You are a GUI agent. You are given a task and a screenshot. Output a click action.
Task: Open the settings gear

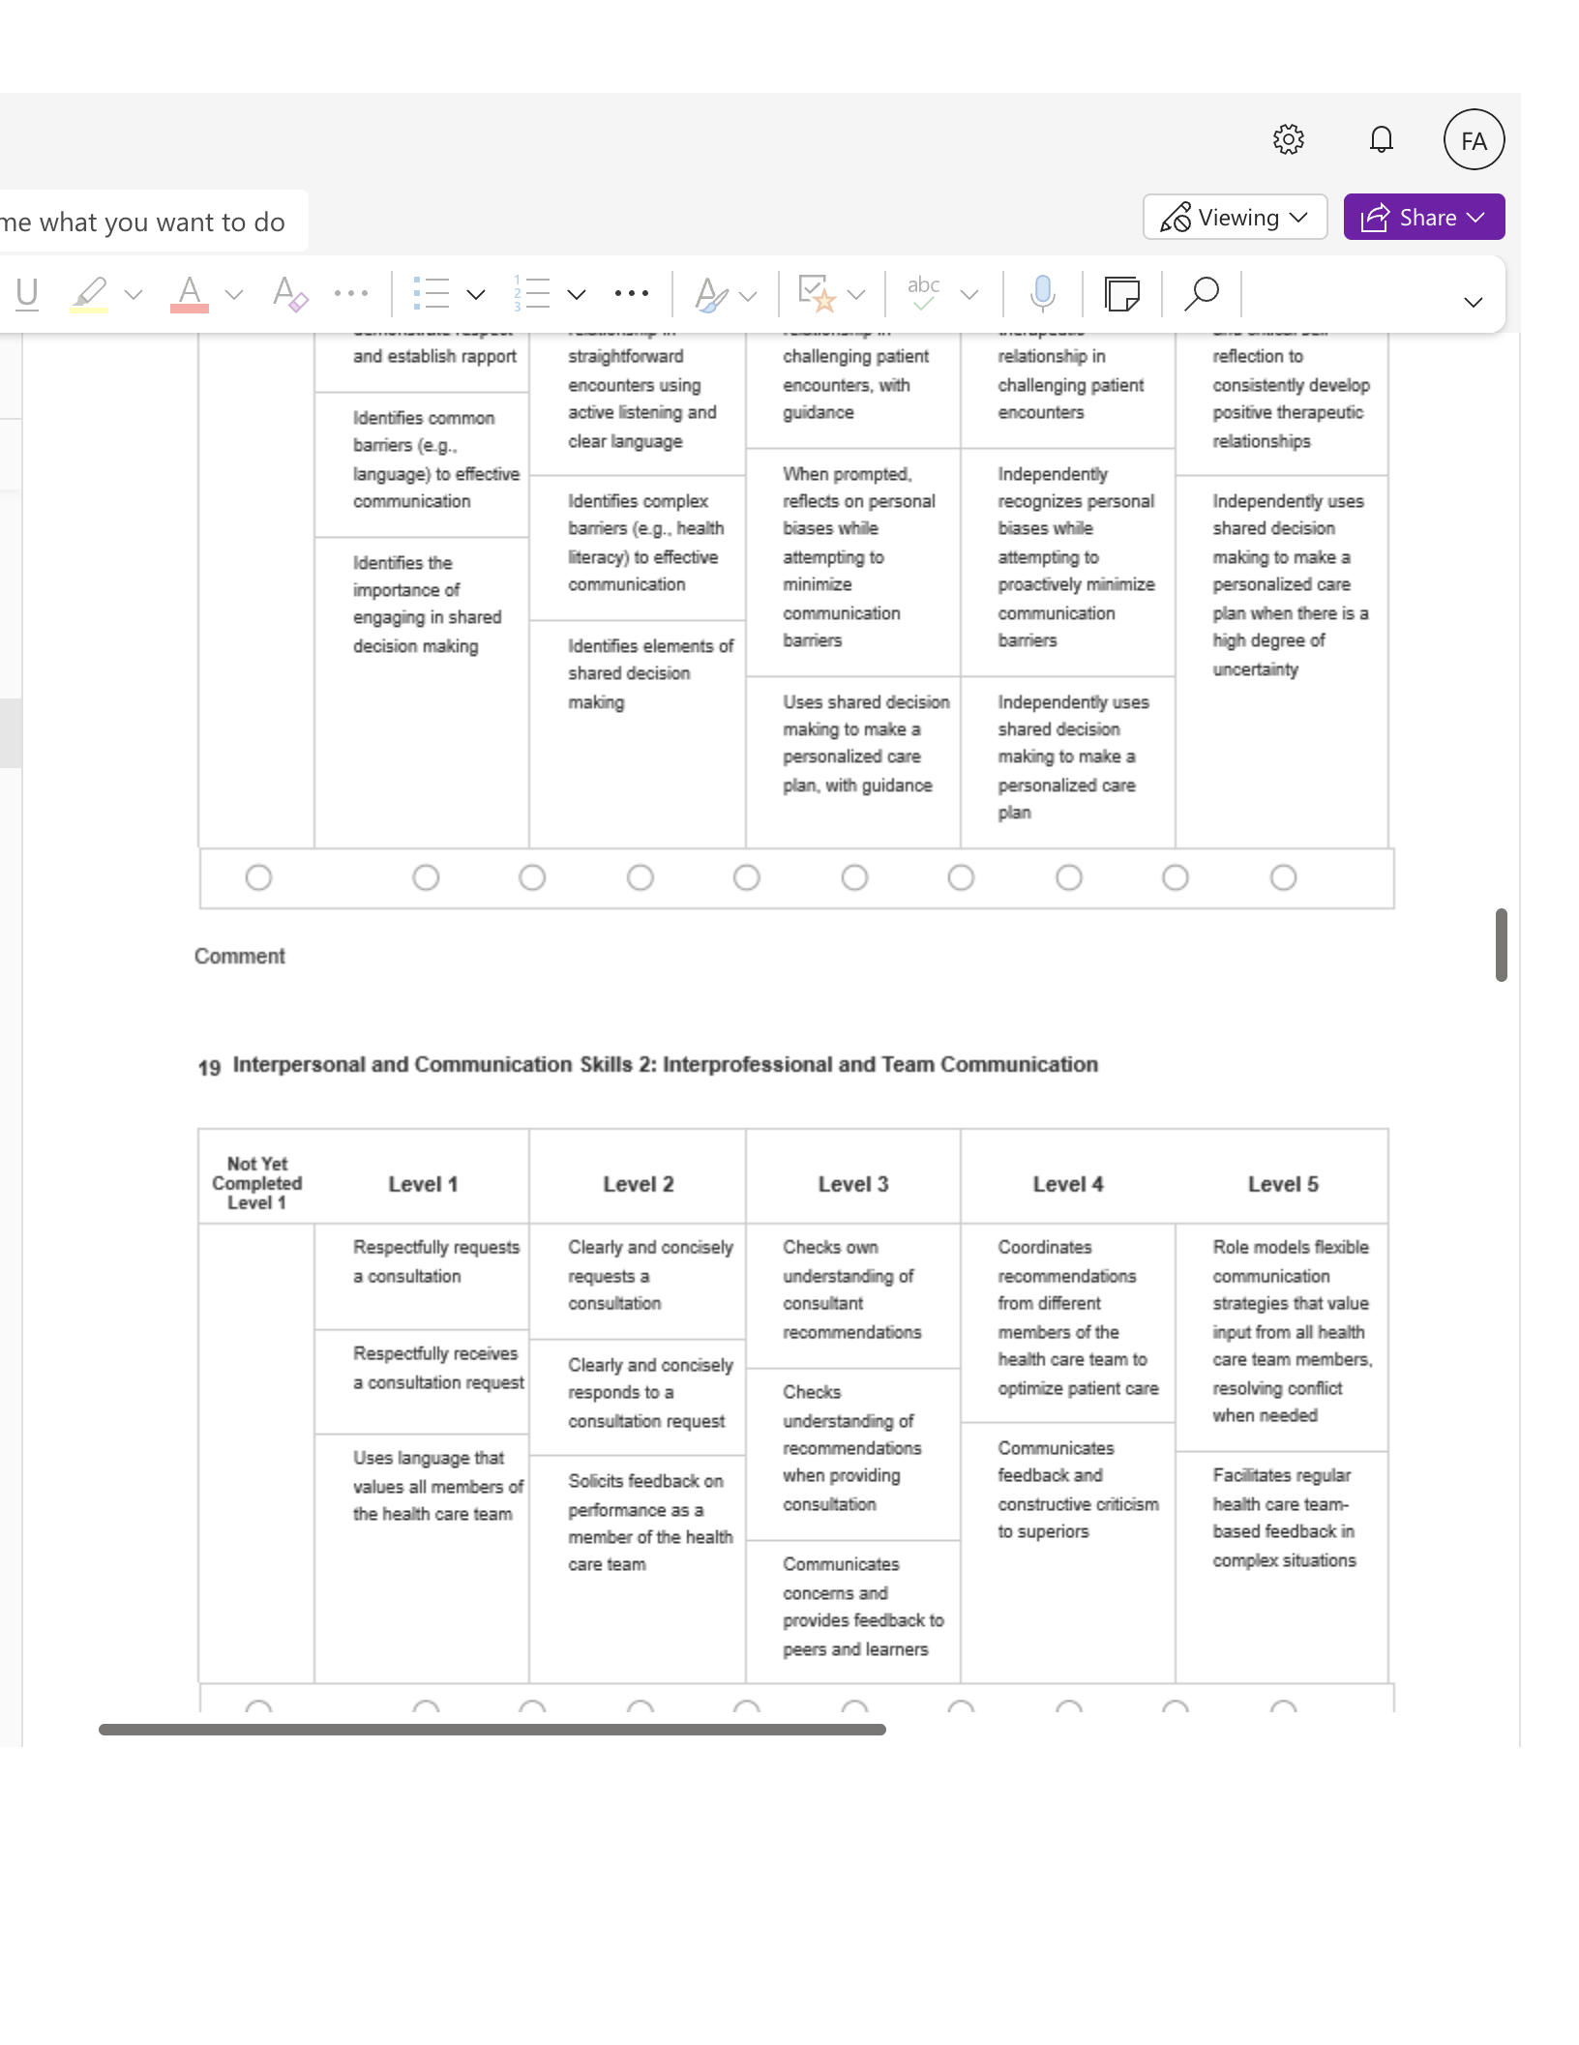(x=1288, y=139)
